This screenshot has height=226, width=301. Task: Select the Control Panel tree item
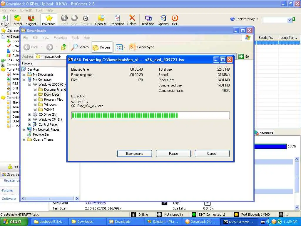click(48, 124)
